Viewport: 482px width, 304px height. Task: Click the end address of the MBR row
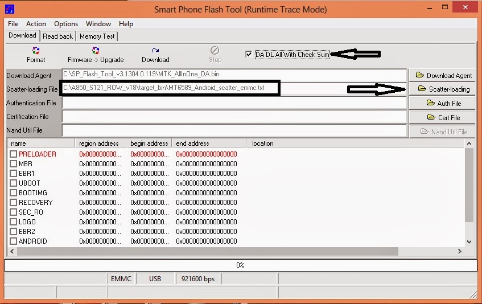click(x=207, y=164)
